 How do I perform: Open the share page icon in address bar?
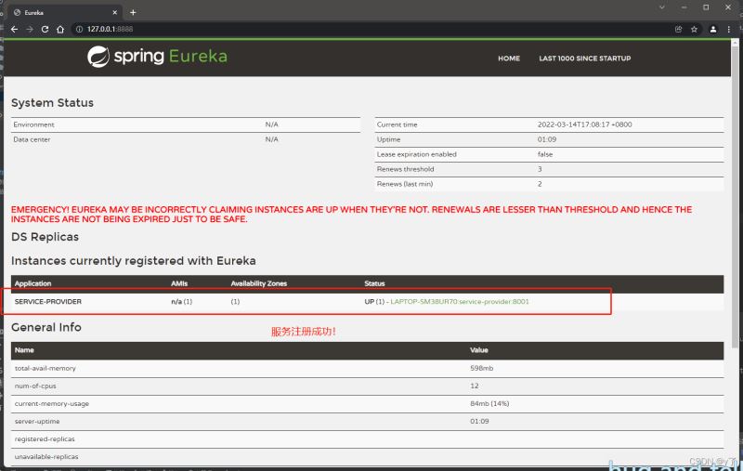[x=678, y=29]
